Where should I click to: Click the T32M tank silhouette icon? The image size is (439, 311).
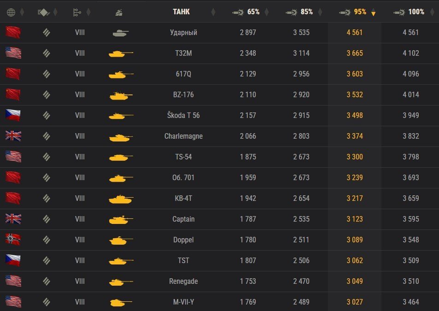(121, 53)
